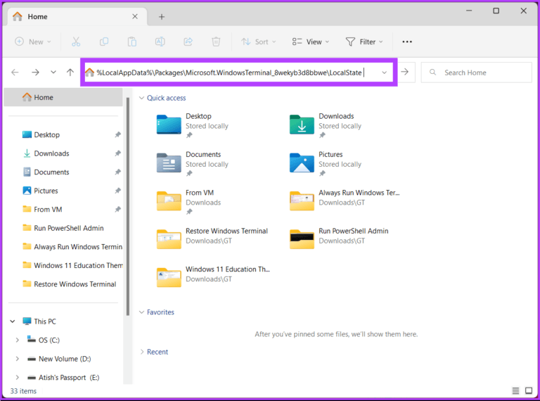Collapse the Favorites section
540x401 pixels.
(141, 312)
